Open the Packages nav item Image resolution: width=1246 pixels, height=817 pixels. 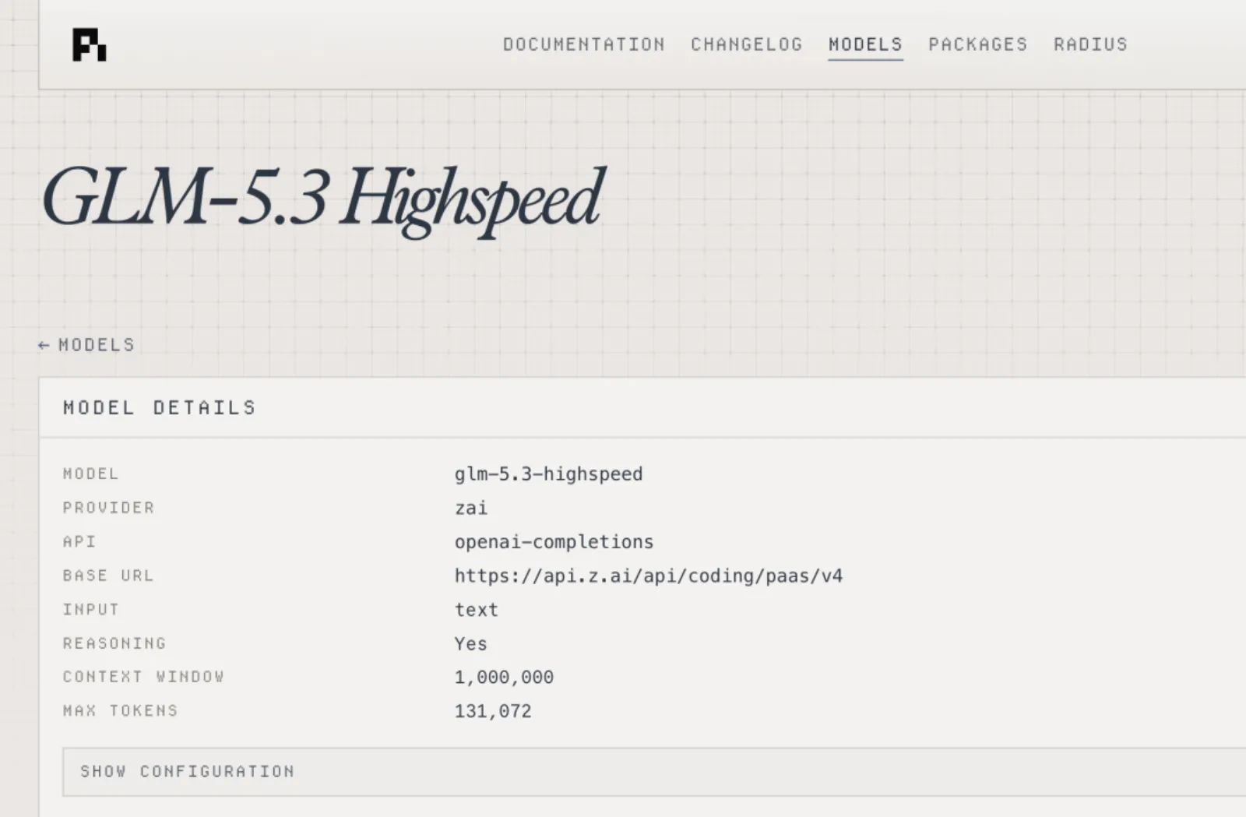tap(977, 44)
